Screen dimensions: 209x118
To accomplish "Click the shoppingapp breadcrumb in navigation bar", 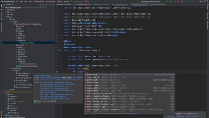I will click(51, 1).
